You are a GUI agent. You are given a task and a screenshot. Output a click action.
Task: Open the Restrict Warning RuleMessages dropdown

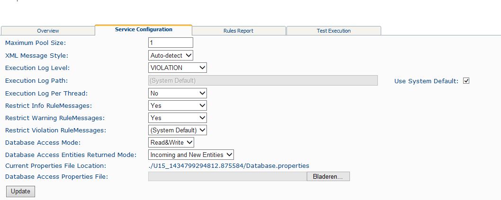(177, 118)
